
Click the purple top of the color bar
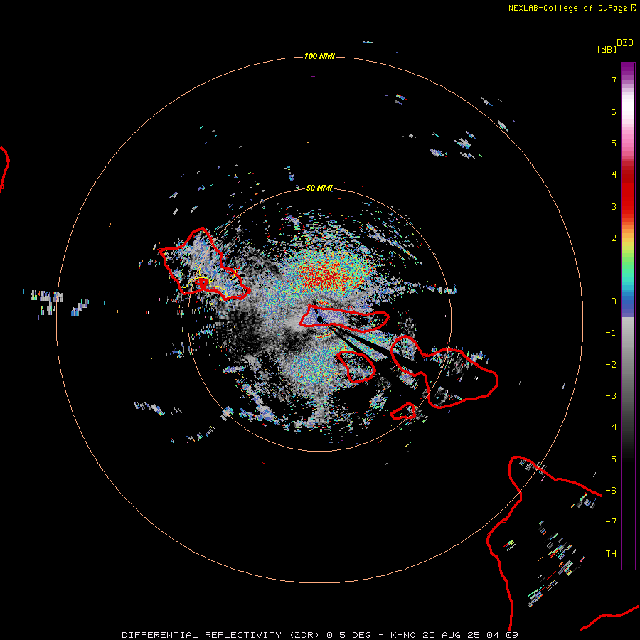(x=628, y=70)
